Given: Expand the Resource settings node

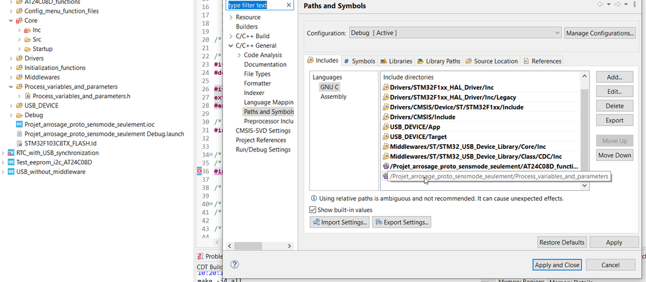Looking at the screenshot, I should pos(231,17).
